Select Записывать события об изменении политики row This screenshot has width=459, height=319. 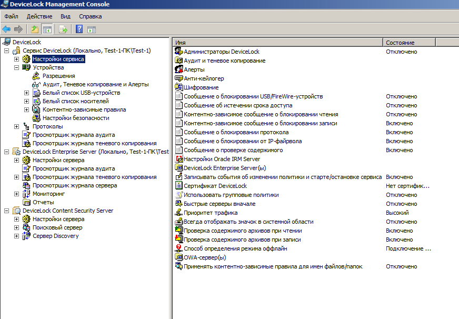click(283, 177)
